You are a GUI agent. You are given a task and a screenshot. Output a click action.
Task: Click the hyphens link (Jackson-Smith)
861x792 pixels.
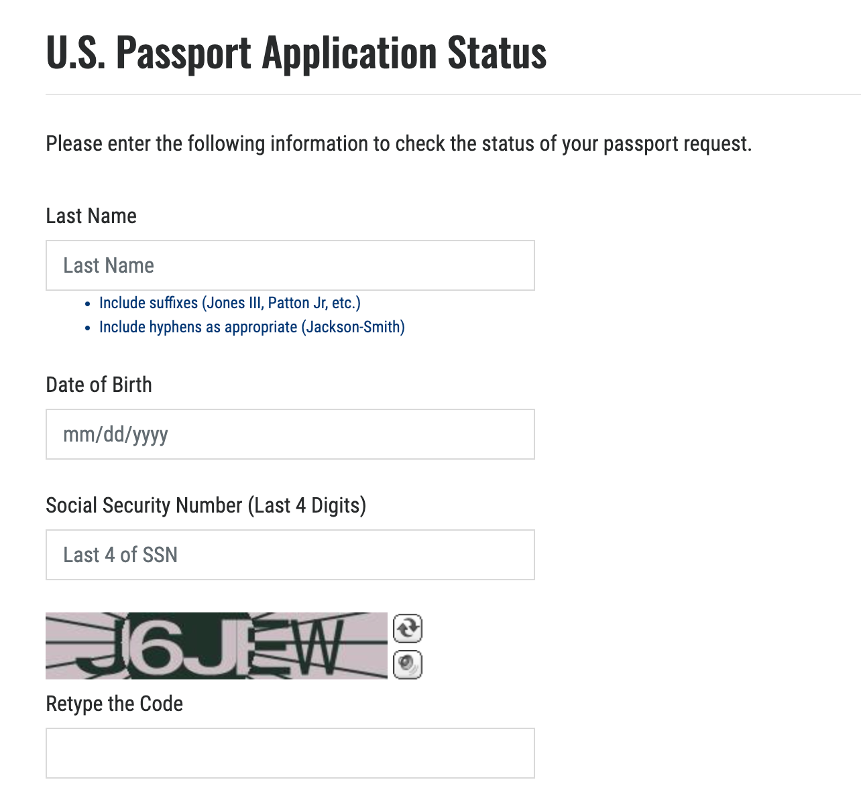coord(251,327)
